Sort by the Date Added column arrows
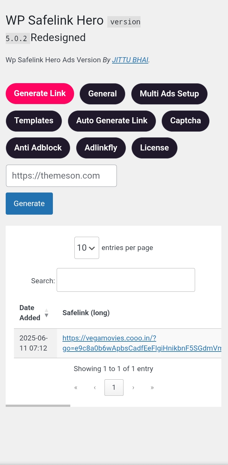Viewport: 228px width, 465px height. 46,313
